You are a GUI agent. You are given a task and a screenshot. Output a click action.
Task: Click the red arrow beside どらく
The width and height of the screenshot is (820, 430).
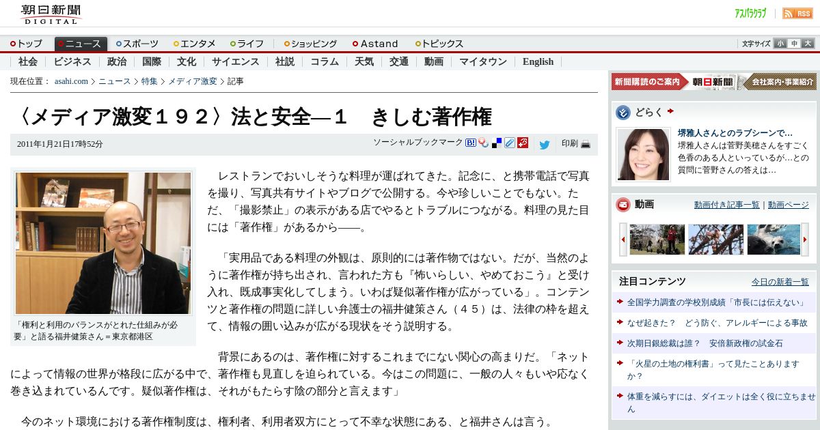670,111
